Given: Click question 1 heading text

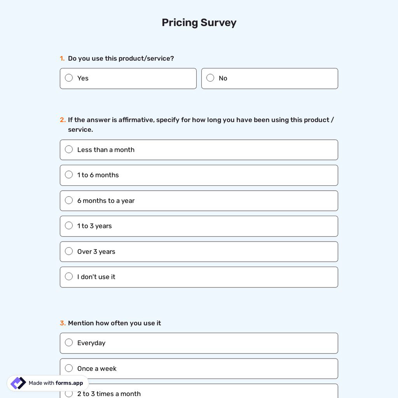Looking at the screenshot, I should click(x=121, y=58).
